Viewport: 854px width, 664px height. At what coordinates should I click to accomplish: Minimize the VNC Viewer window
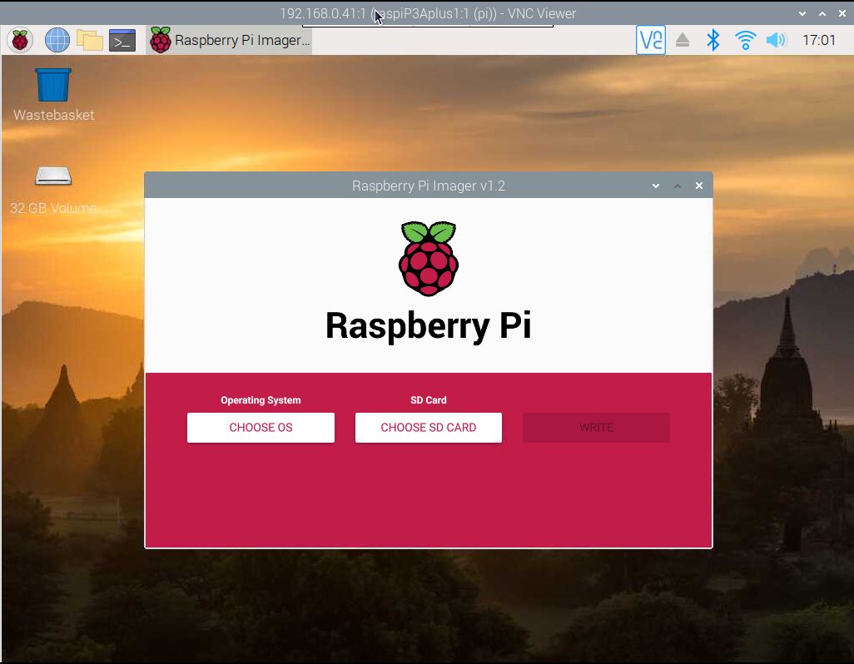pyautogui.click(x=802, y=13)
